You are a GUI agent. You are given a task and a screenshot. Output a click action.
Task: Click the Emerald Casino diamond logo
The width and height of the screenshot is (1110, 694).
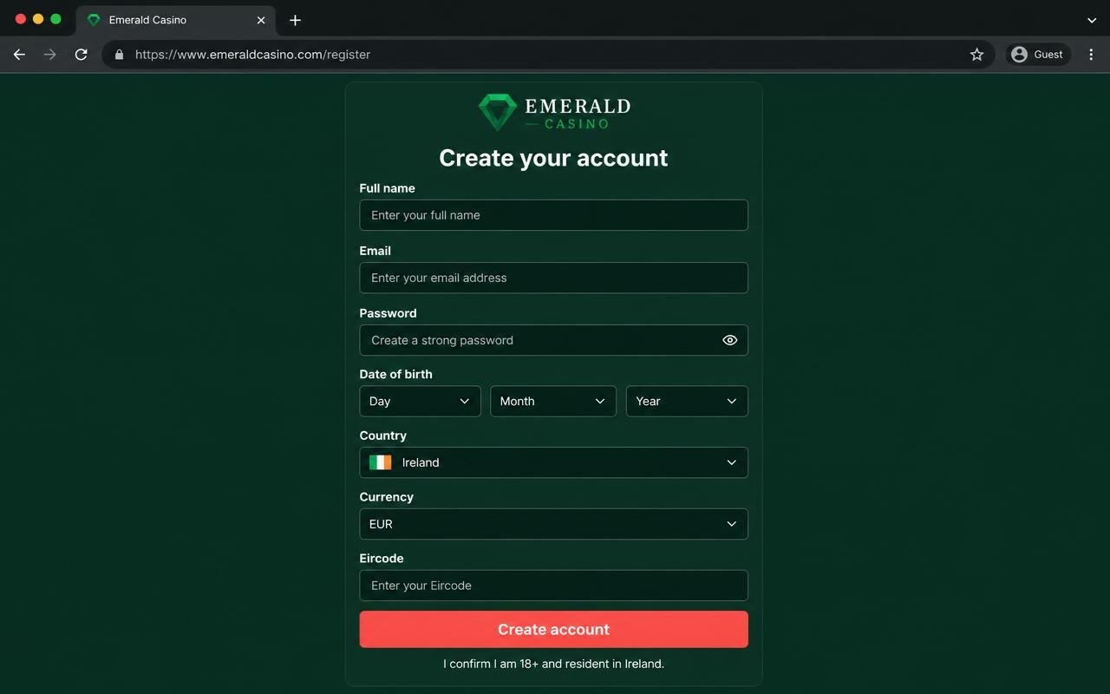pyautogui.click(x=498, y=113)
